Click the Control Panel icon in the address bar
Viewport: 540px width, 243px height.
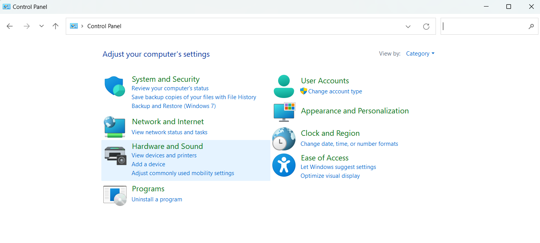point(73,26)
